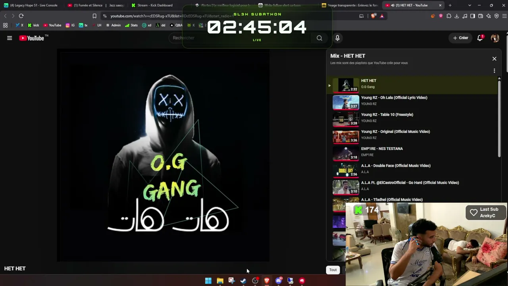Open the Admin bookmark

(114, 25)
